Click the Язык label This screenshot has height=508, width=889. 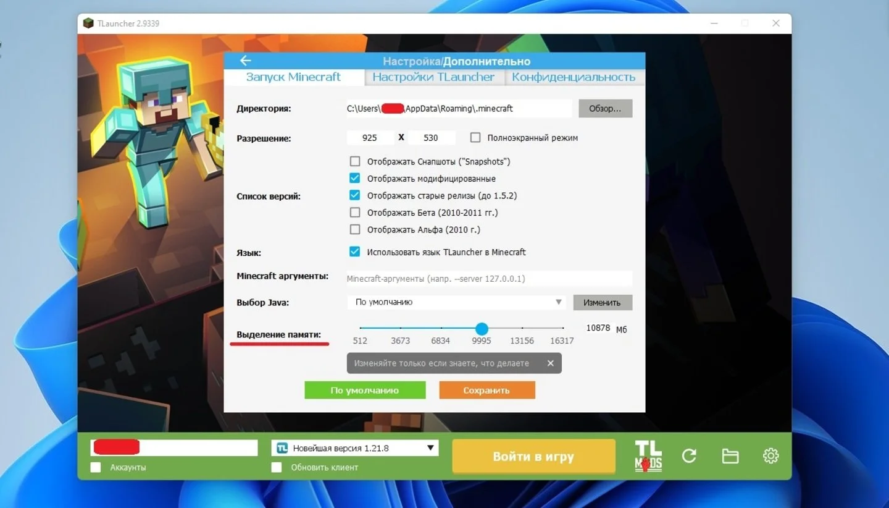click(x=249, y=253)
